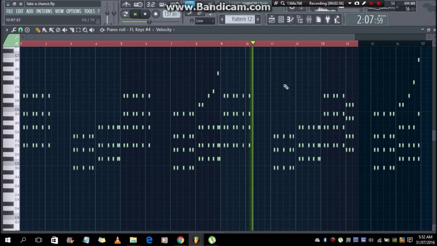437x246 pixels.
Task: Open VLC media player from taskbar
Action: pos(117,240)
